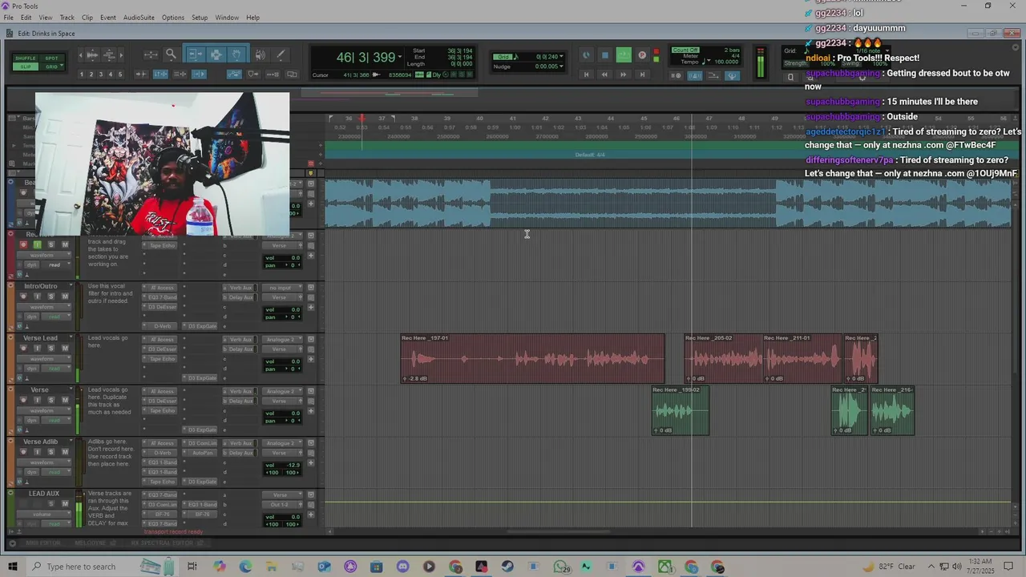Click zoom preset button 3
The width and height of the screenshot is (1026, 577).
tap(101, 75)
